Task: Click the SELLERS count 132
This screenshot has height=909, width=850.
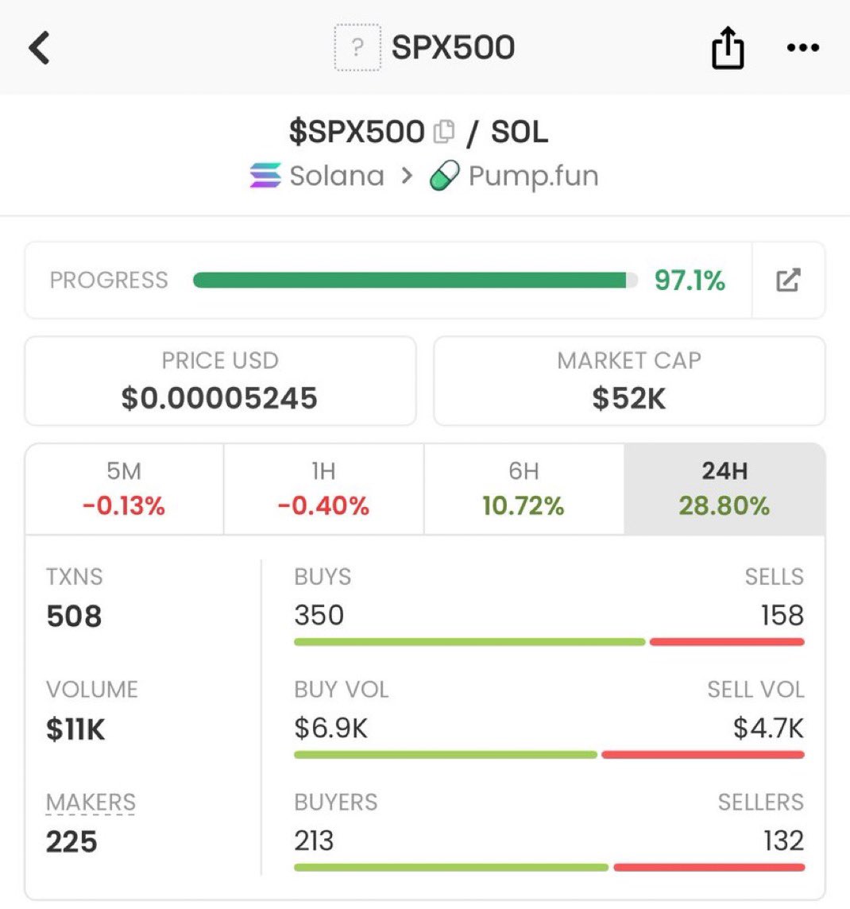Action: click(783, 841)
